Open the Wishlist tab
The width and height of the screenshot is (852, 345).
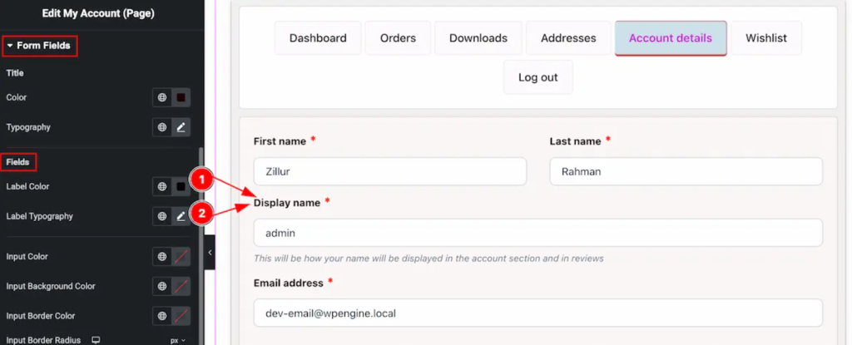(766, 38)
